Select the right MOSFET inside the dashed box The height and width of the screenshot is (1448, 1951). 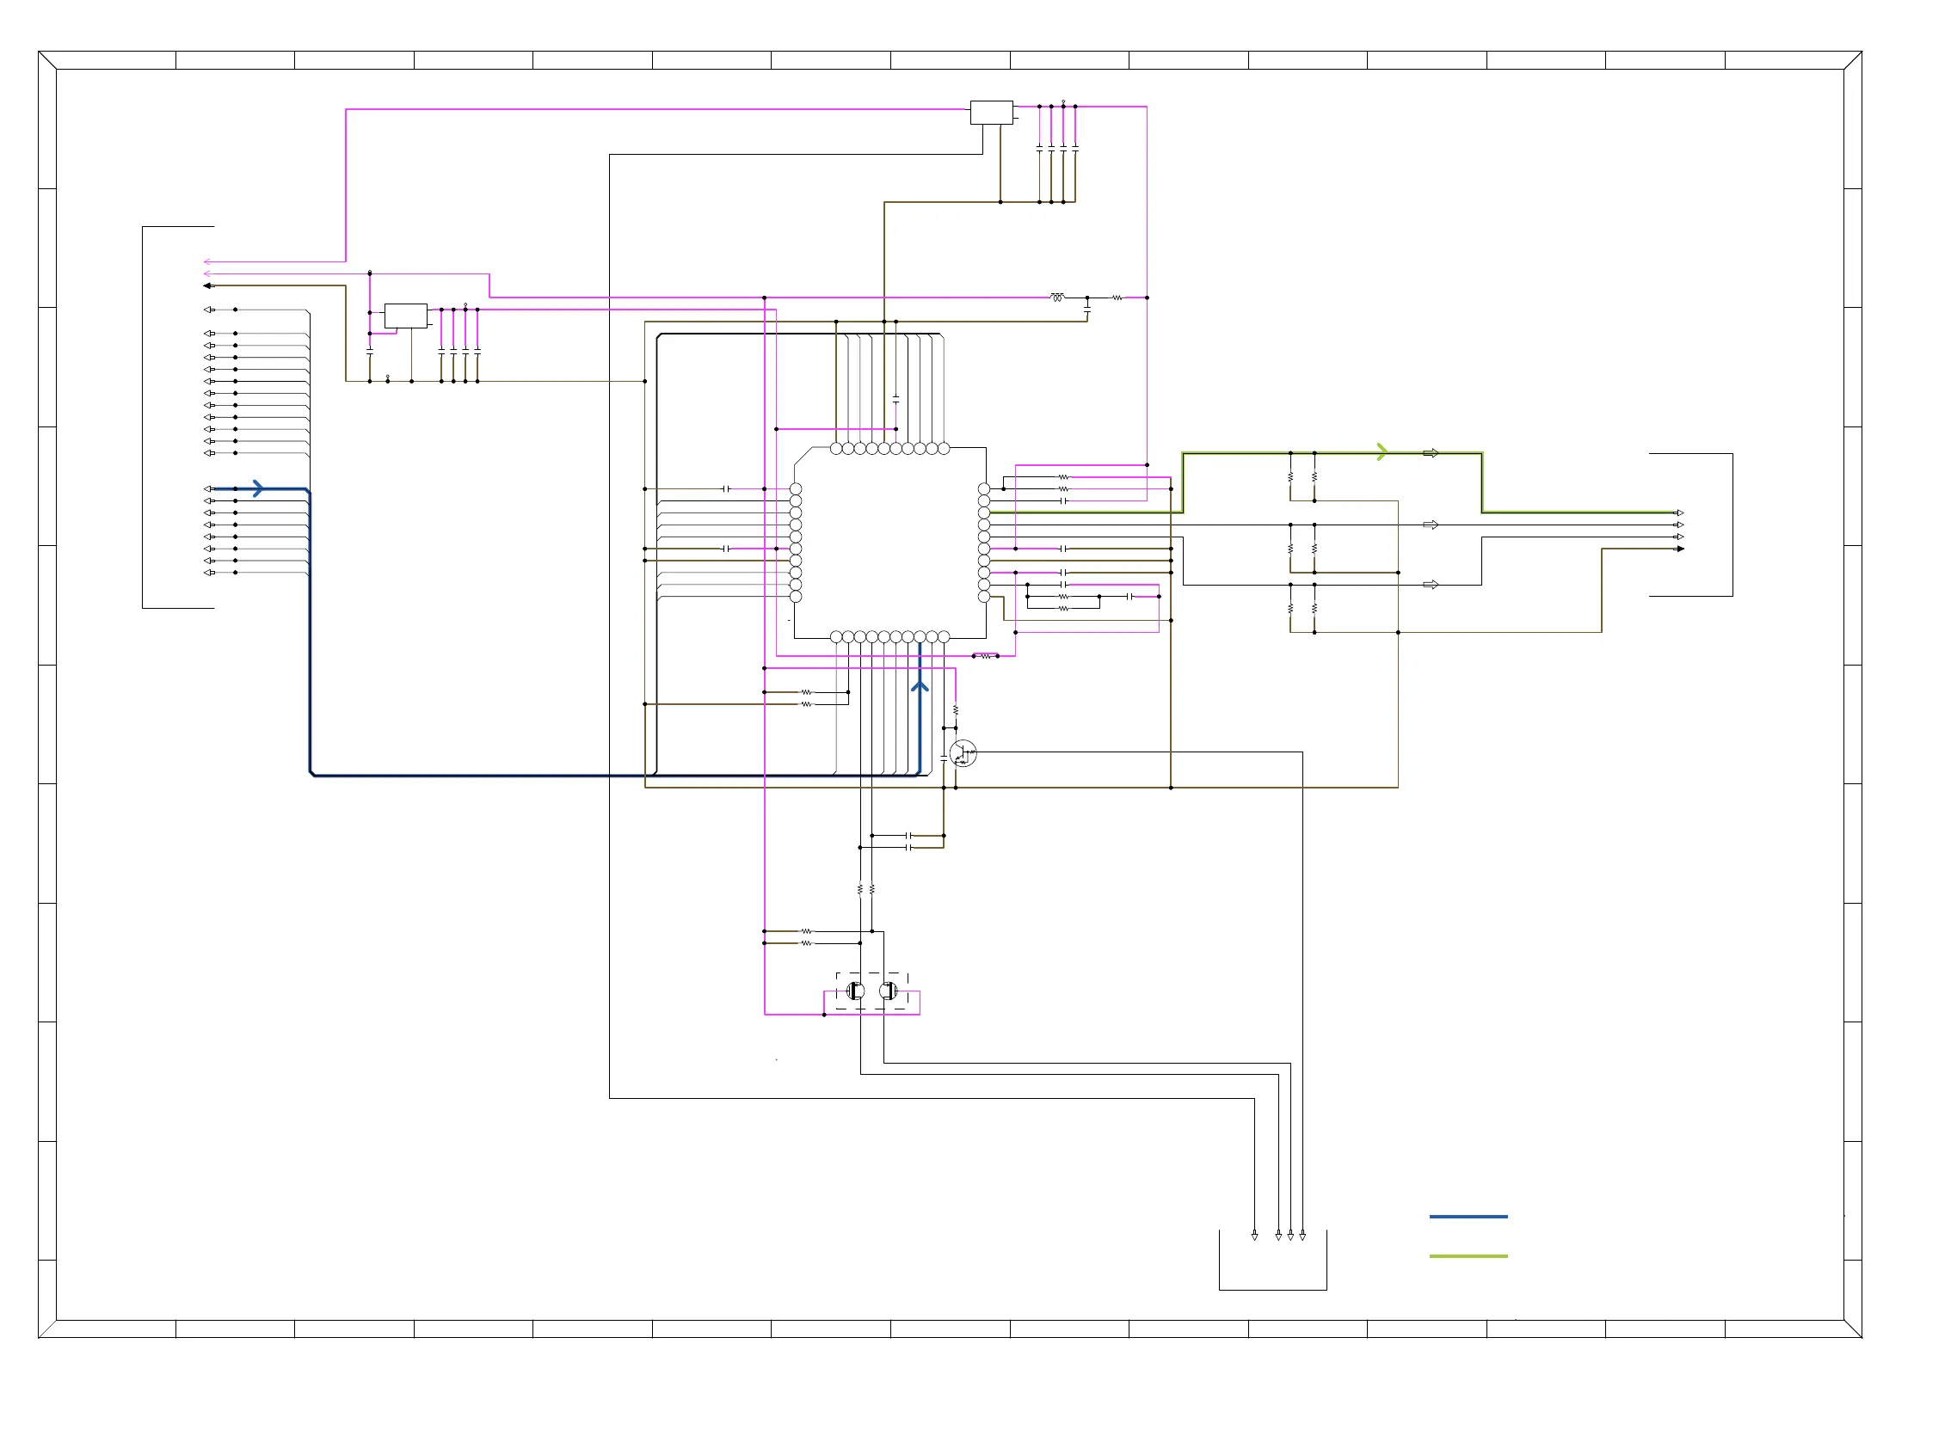click(889, 991)
